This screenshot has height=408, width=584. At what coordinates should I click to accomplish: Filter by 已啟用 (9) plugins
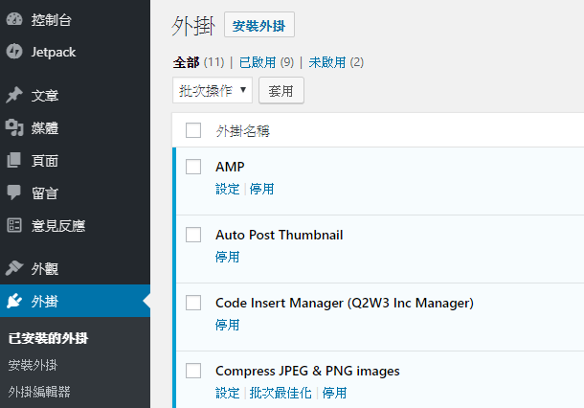coord(266,62)
